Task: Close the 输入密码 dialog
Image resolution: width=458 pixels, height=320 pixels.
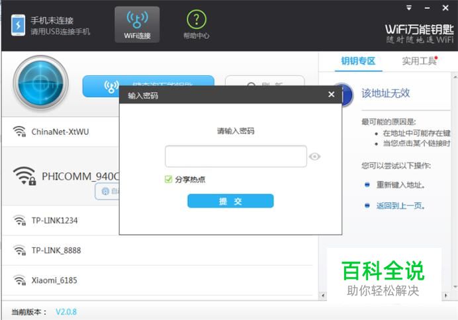Action: pyautogui.click(x=331, y=95)
